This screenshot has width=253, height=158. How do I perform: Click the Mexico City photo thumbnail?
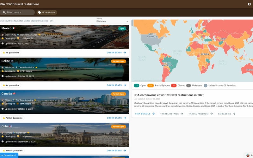[x=65, y=37]
